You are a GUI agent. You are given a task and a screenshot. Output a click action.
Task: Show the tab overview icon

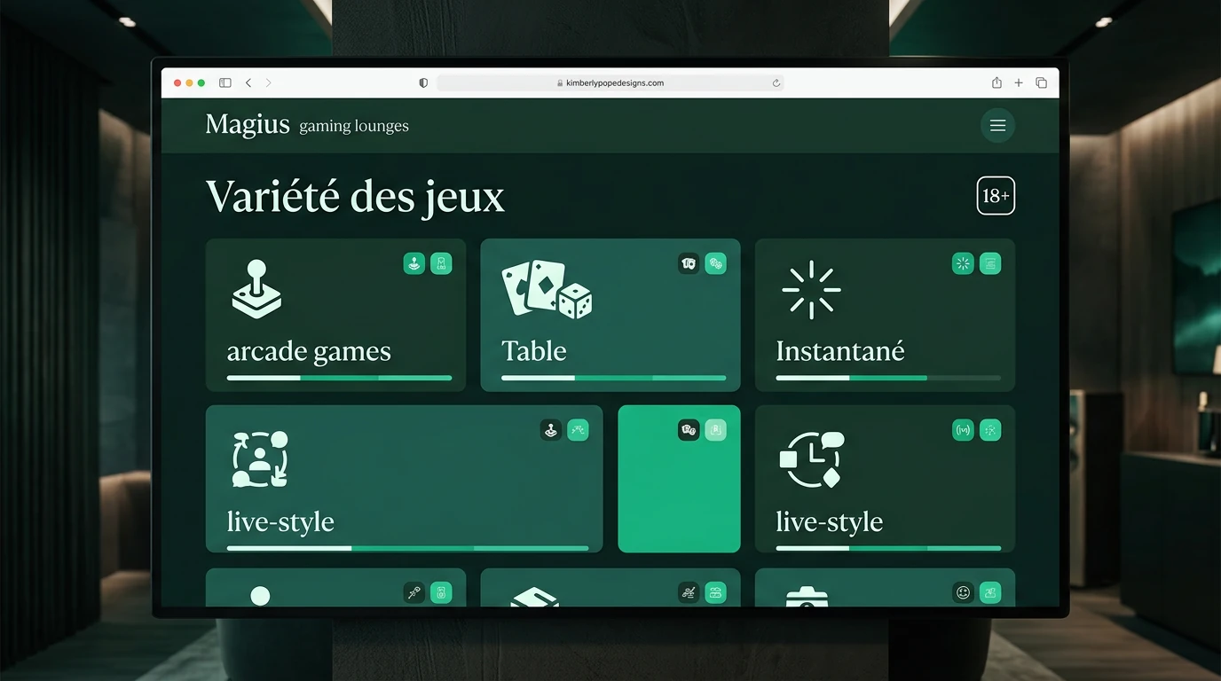click(x=1042, y=82)
